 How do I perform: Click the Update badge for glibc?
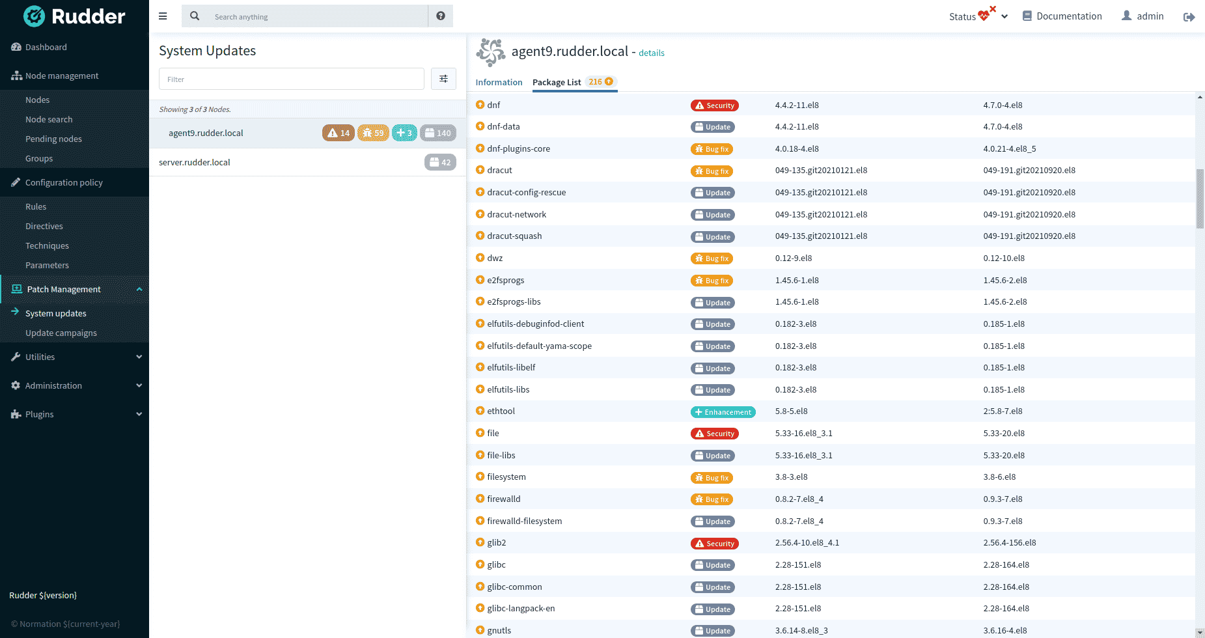click(x=713, y=565)
